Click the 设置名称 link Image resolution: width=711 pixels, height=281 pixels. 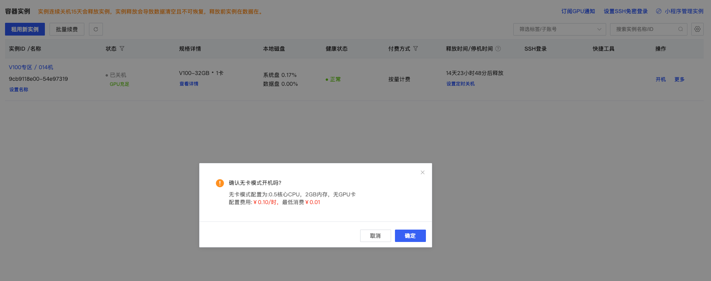19,90
